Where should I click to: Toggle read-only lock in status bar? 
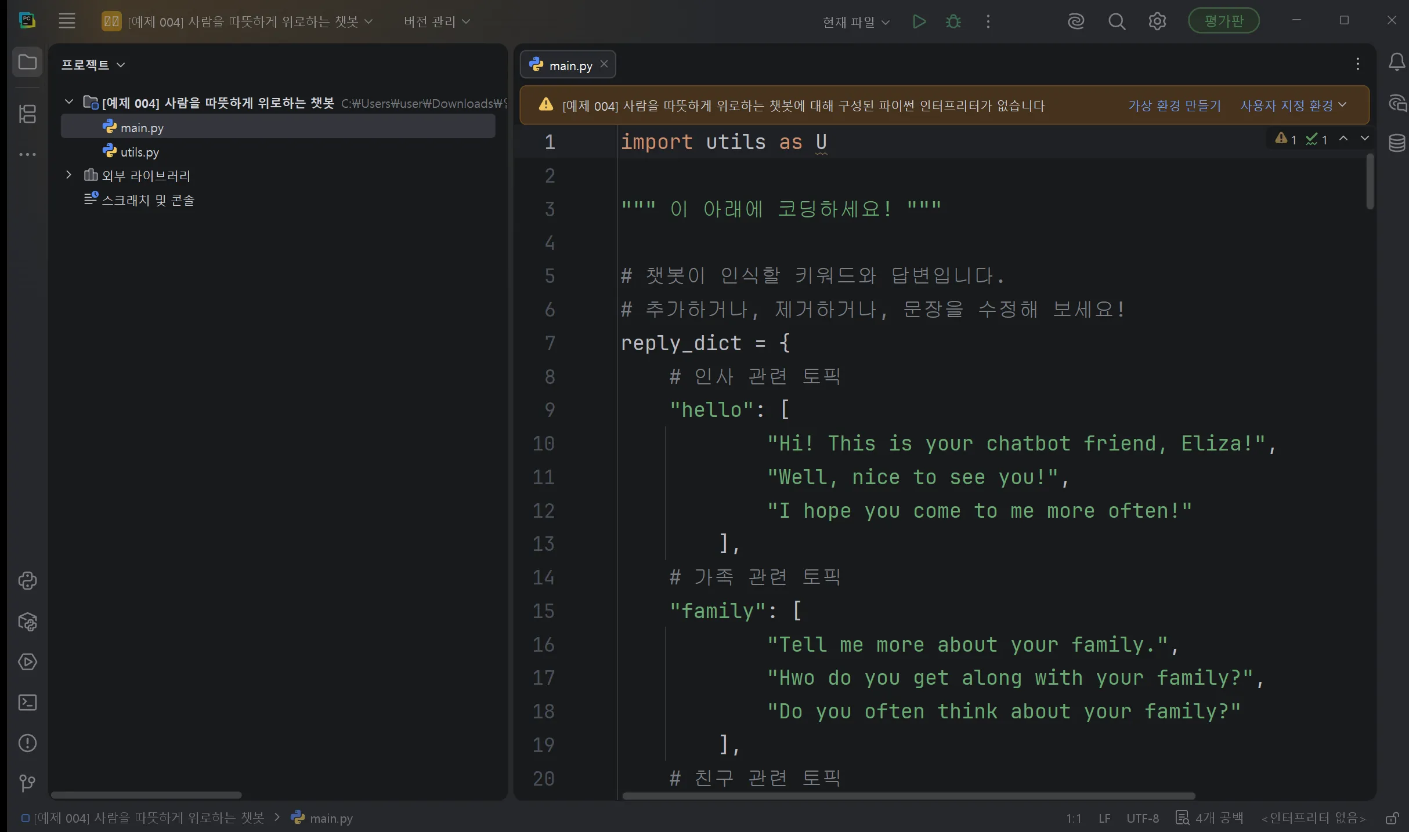(x=1392, y=818)
